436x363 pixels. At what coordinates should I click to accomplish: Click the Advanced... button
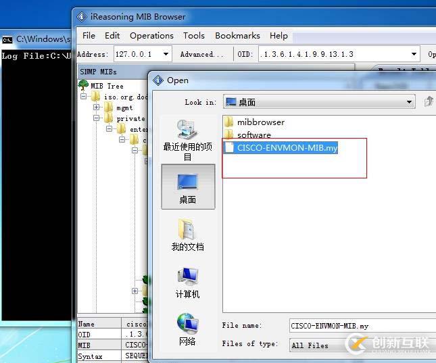pos(201,54)
